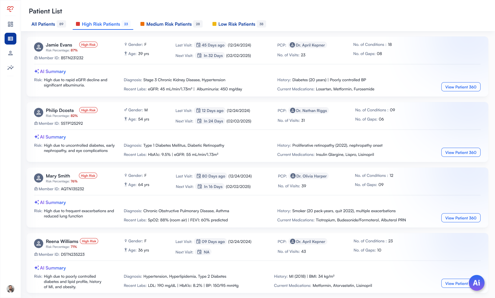Click the Ai assistant icon at bottom right
The image size is (495, 298).
(x=477, y=283)
